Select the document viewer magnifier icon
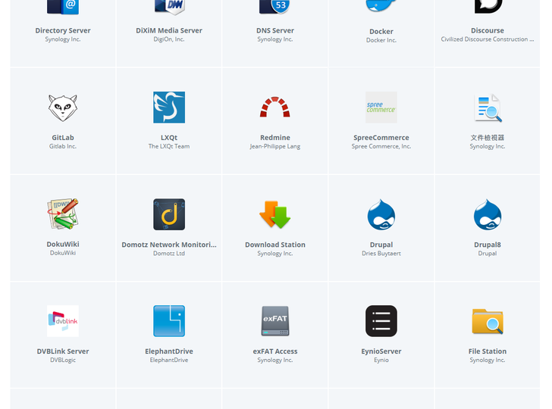The height and width of the screenshot is (409, 552). tap(488, 108)
